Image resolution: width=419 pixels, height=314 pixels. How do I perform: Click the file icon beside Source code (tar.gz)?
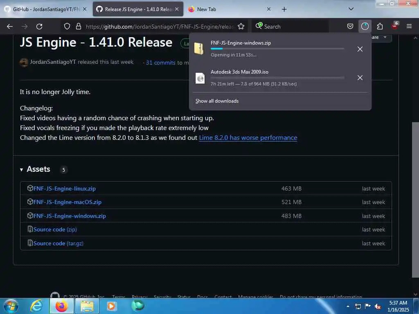coord(30,243)
